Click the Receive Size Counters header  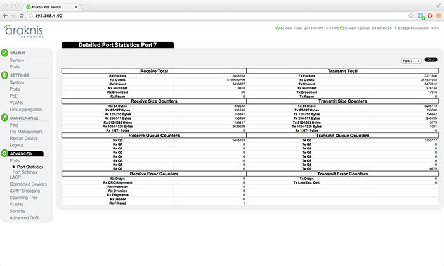tap(154, 101)
